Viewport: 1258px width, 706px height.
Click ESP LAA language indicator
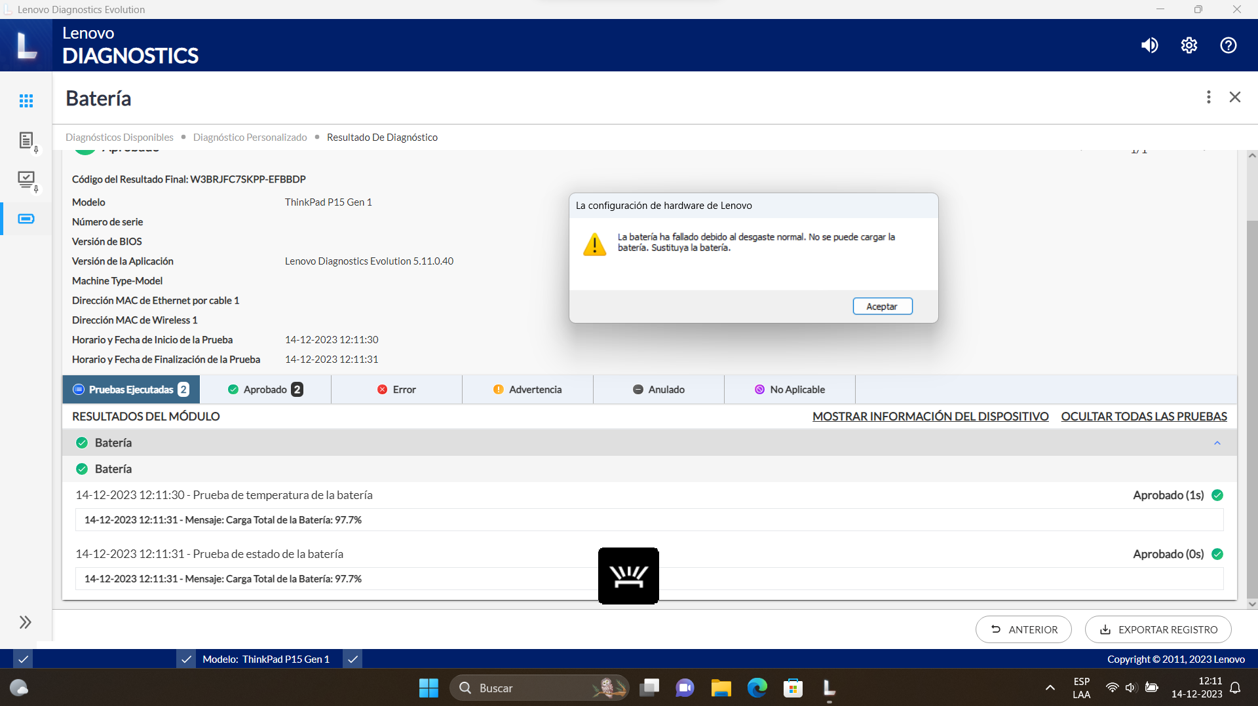coord(1082,688)
